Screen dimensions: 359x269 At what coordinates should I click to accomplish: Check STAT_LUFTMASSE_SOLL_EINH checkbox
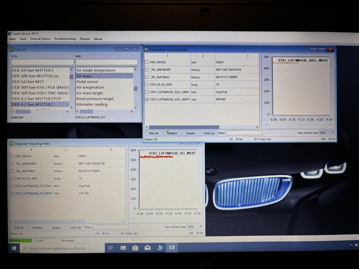147,92
